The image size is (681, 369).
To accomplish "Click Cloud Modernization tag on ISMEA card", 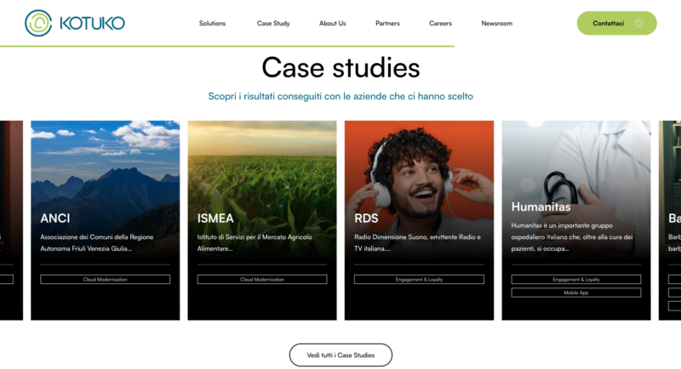I will point(262,280).
